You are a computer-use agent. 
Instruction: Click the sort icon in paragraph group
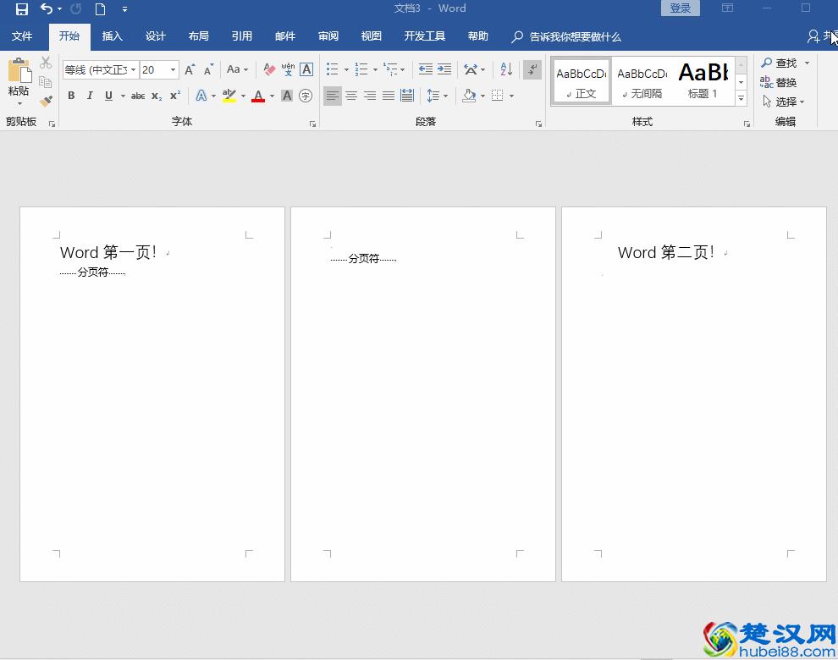pyautogui.click(x=505, y=69)
